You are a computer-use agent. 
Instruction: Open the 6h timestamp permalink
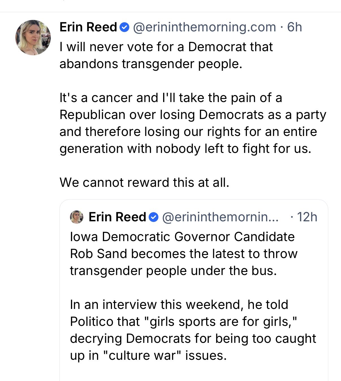pos(294,27)
